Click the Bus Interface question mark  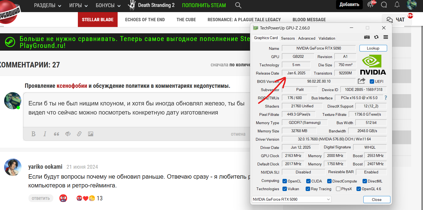pyautogui.click(x=385, y=98)
